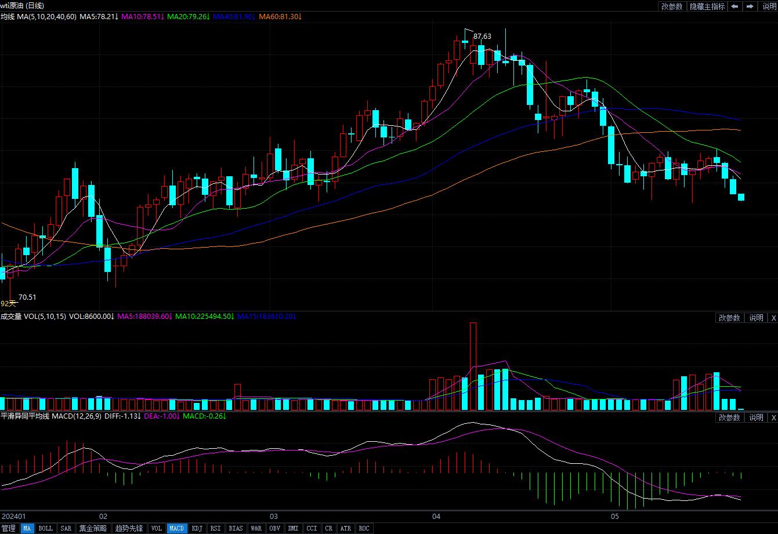Image resolution: width=778 pixels, height=534 pixels.
Task: Open 说明 in the volume panel
Action: coord(756,318)
